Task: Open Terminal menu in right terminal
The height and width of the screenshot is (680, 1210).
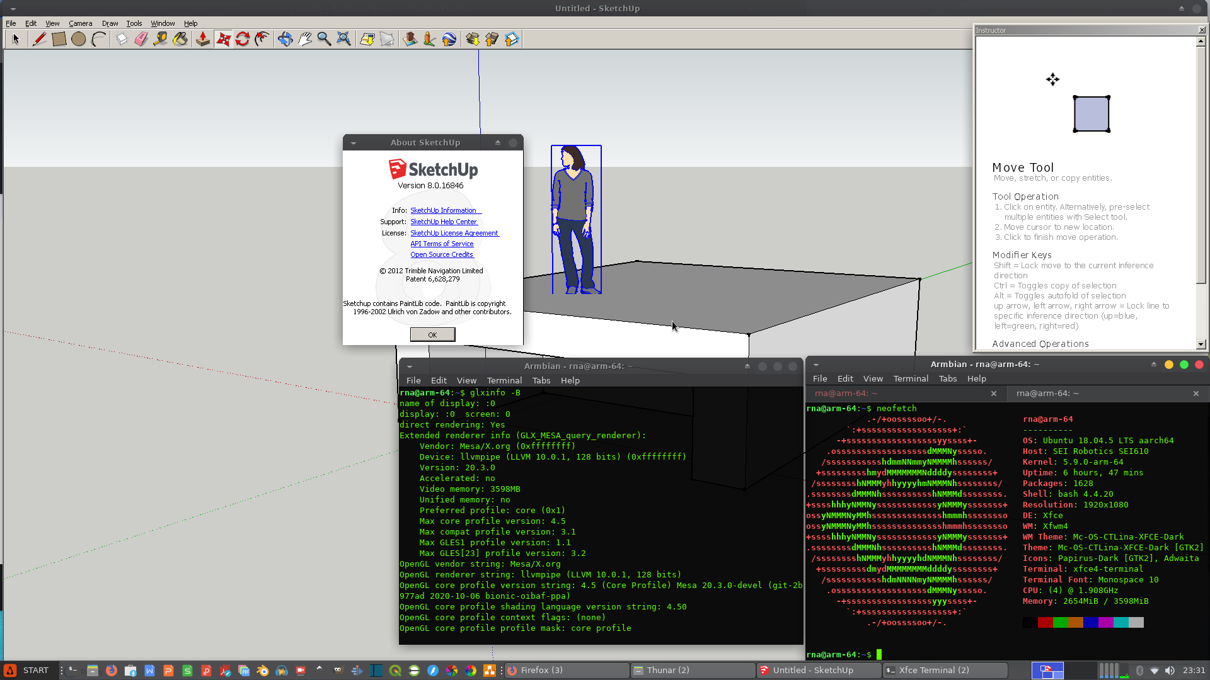Action: click(x=911, y=378)
